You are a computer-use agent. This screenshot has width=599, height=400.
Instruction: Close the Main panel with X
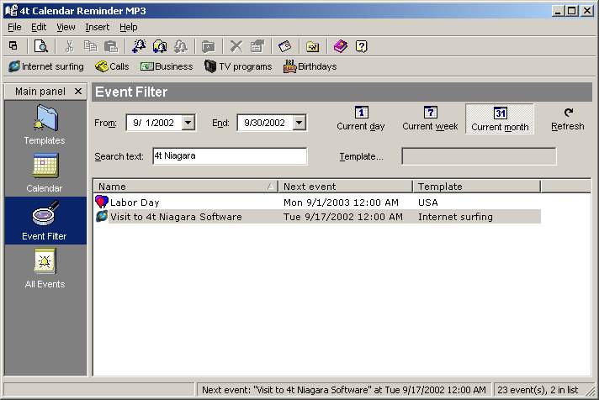click(x=78, y=92)
